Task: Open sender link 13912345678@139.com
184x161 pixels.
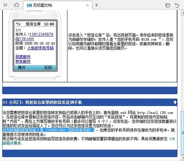Action: click(x=34, y=36)
